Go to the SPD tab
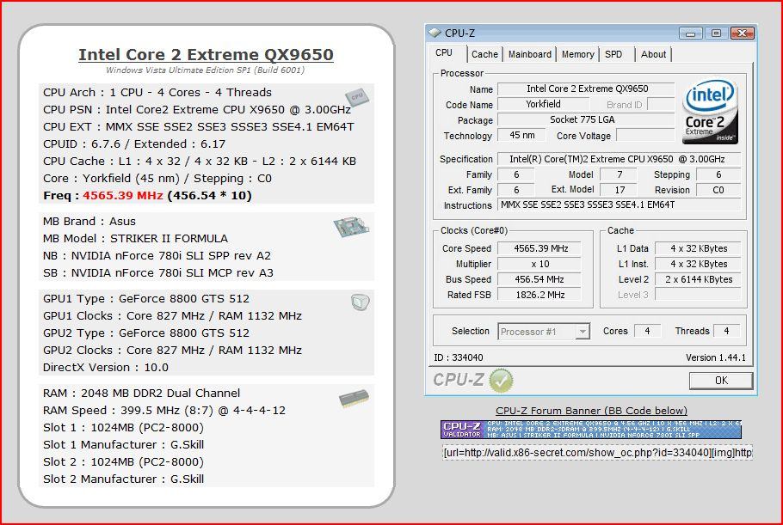Image resolution: width=783 pixels, height=525 pixels. point(613,54)
